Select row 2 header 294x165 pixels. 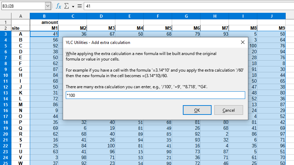click(x=6, y=28)
